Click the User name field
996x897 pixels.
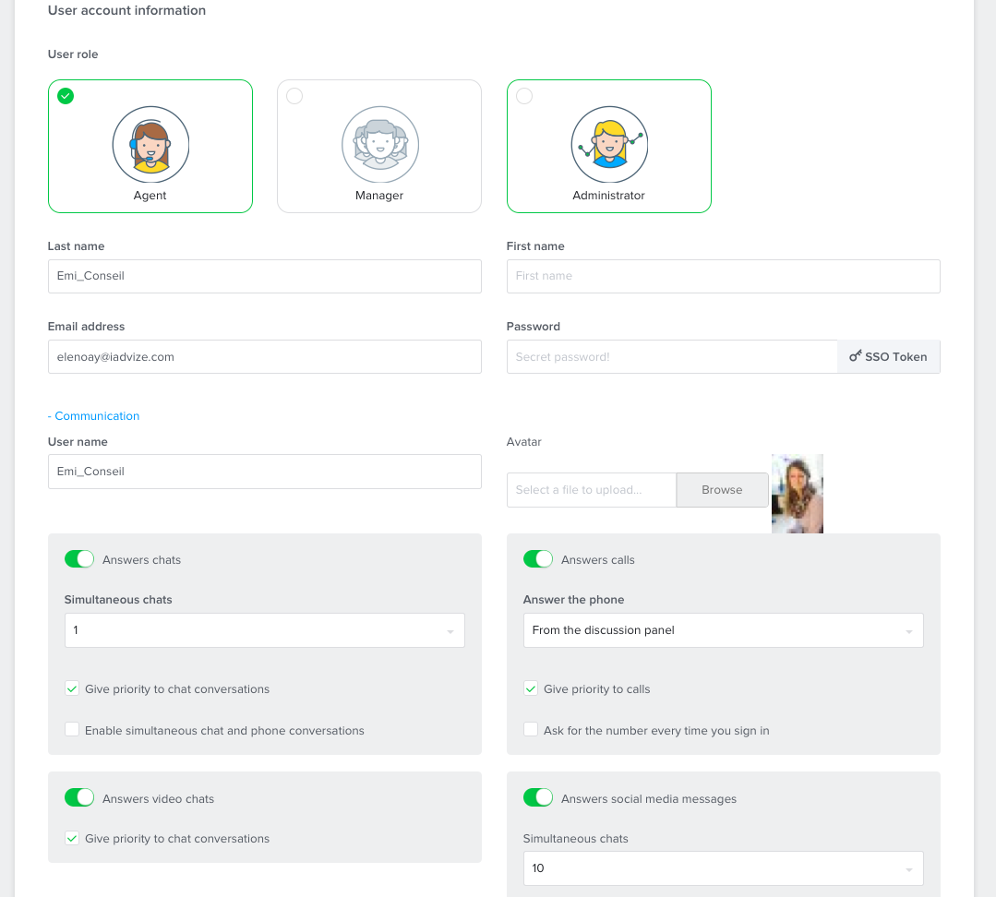click(x=265, y=472)
